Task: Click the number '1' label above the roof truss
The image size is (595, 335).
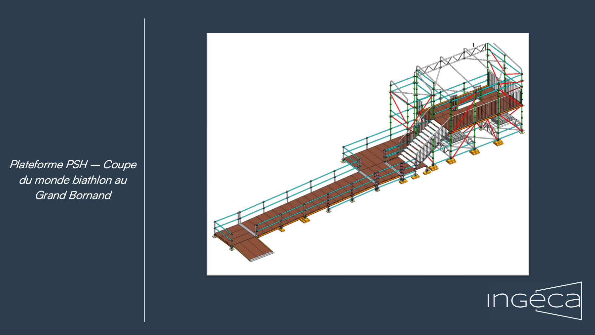Action: [473, 45]
